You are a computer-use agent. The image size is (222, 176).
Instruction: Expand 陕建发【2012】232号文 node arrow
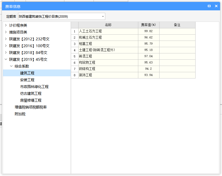pos(6,39)
